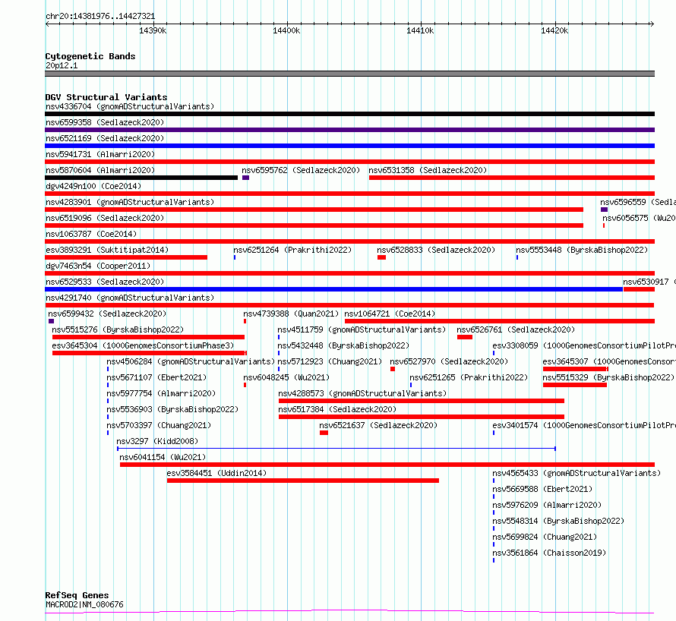Select the Cytogenetic Bands track heading
This screenshot has width=676, height=621.
click(90, 56)
